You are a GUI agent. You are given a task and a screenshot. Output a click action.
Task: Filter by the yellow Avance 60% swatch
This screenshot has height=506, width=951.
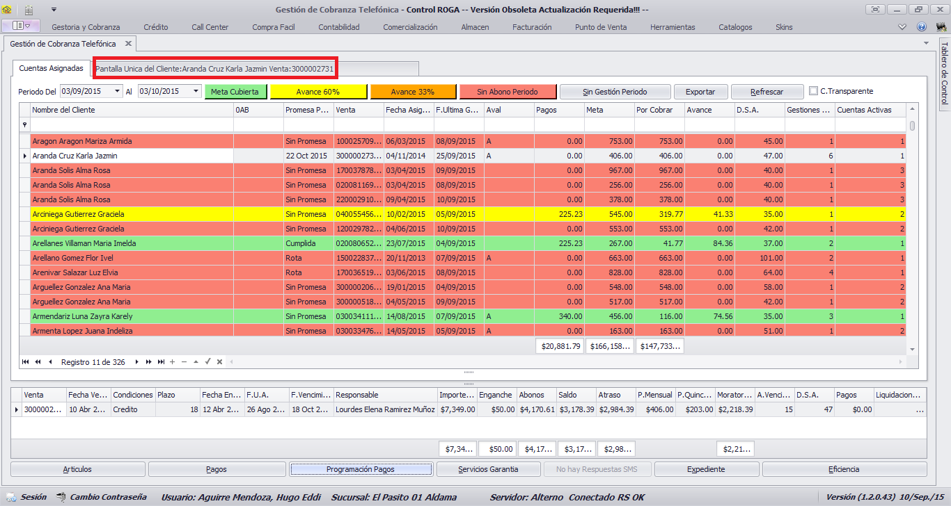(318, 91)
